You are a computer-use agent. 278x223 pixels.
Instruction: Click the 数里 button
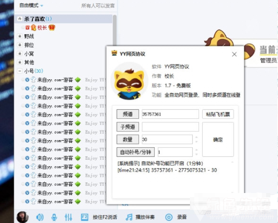point(128,139)
